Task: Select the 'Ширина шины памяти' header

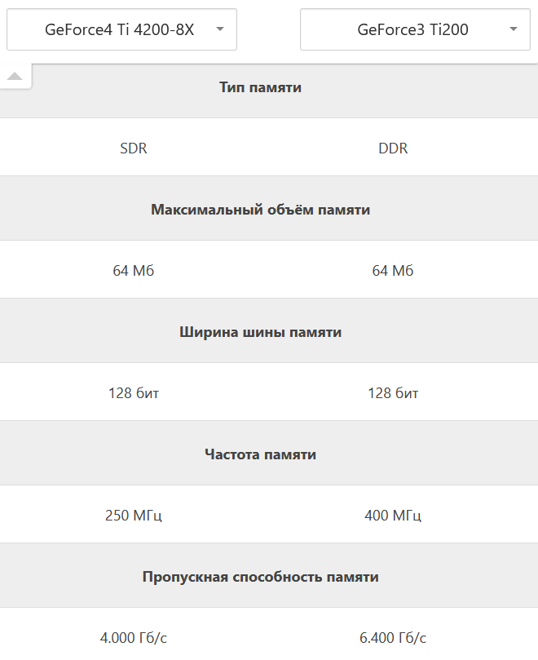Action: click(260, 332)
